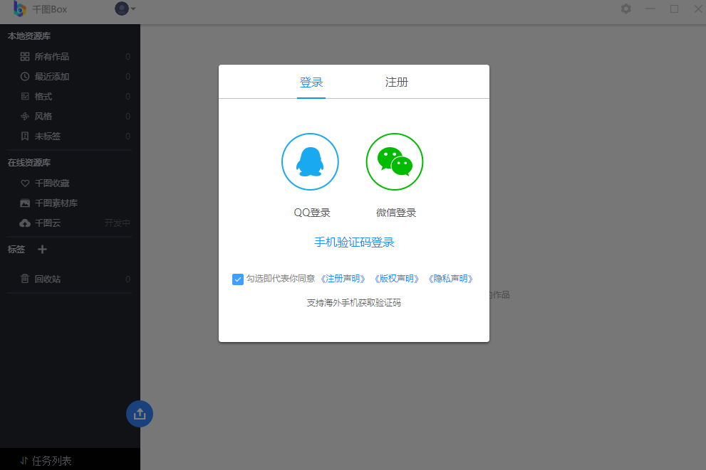Switch to the 注册 tab
This screenshot has height=470, width=706.
pos(396,82)
